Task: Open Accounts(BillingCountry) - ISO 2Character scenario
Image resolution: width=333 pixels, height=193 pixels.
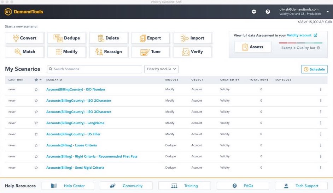Action: [78, 101]
